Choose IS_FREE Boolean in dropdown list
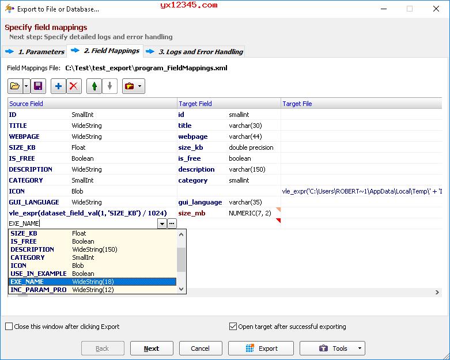 (x=92, y=241)
